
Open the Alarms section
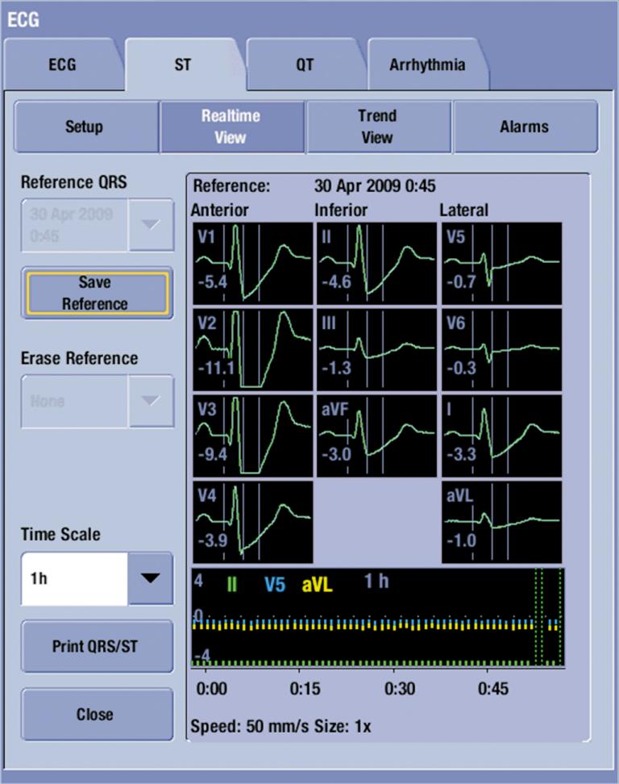[x=525, y=127]
